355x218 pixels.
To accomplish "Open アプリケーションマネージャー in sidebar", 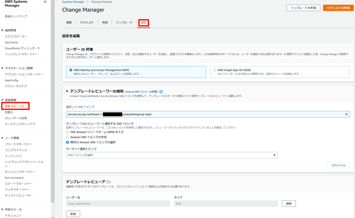I will click(x=24, y=74).
